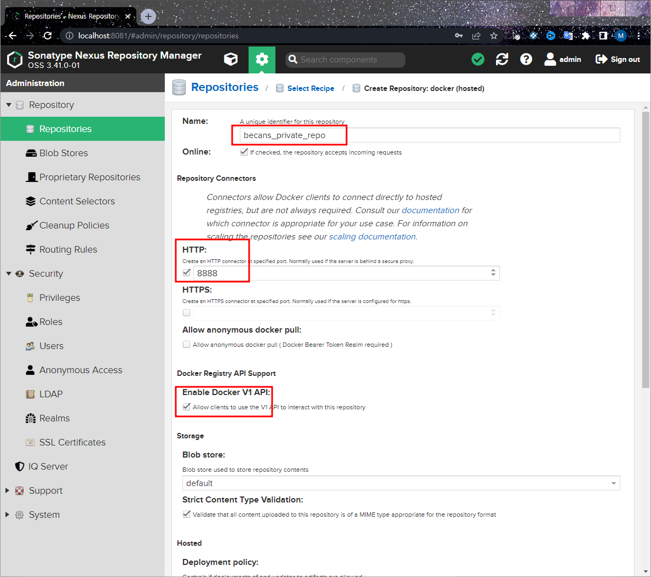Screen dimensions: 651x577
Task: Click the scrollbar down arrow
Action: click(x=646, y=572)
